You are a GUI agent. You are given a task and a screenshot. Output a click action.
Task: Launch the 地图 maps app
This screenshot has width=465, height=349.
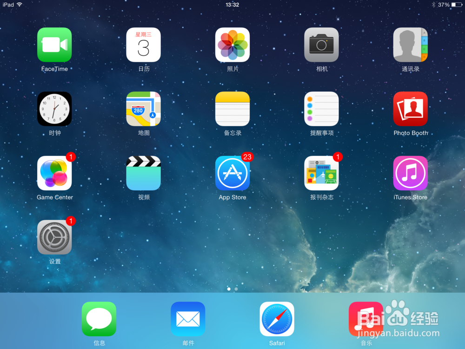144,109
